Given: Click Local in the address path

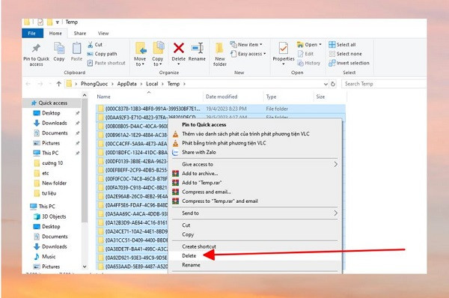Looking at the screenshot, I should coord(152,84).
